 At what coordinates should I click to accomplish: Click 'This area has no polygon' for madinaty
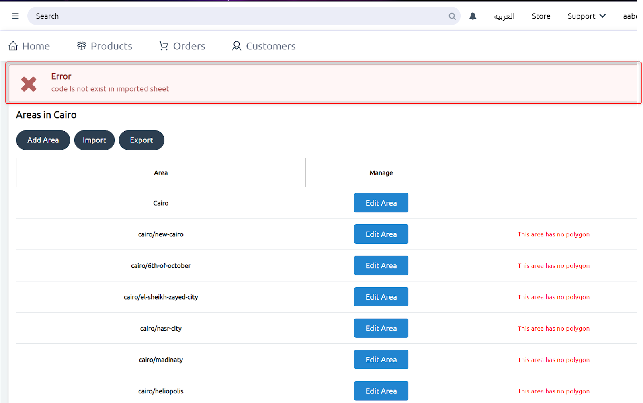click(553, 360)
